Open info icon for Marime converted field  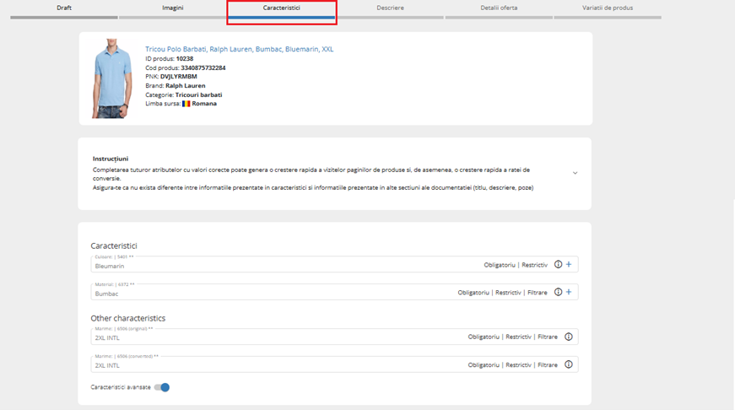point(569,365)
